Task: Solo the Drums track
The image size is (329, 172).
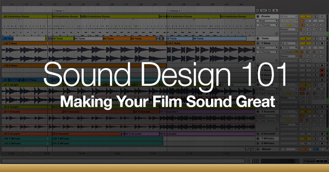Action: 315,16
